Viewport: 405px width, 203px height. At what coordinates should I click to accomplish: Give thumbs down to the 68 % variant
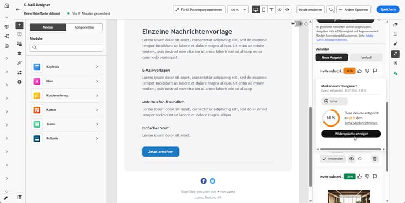click(367, 71)
